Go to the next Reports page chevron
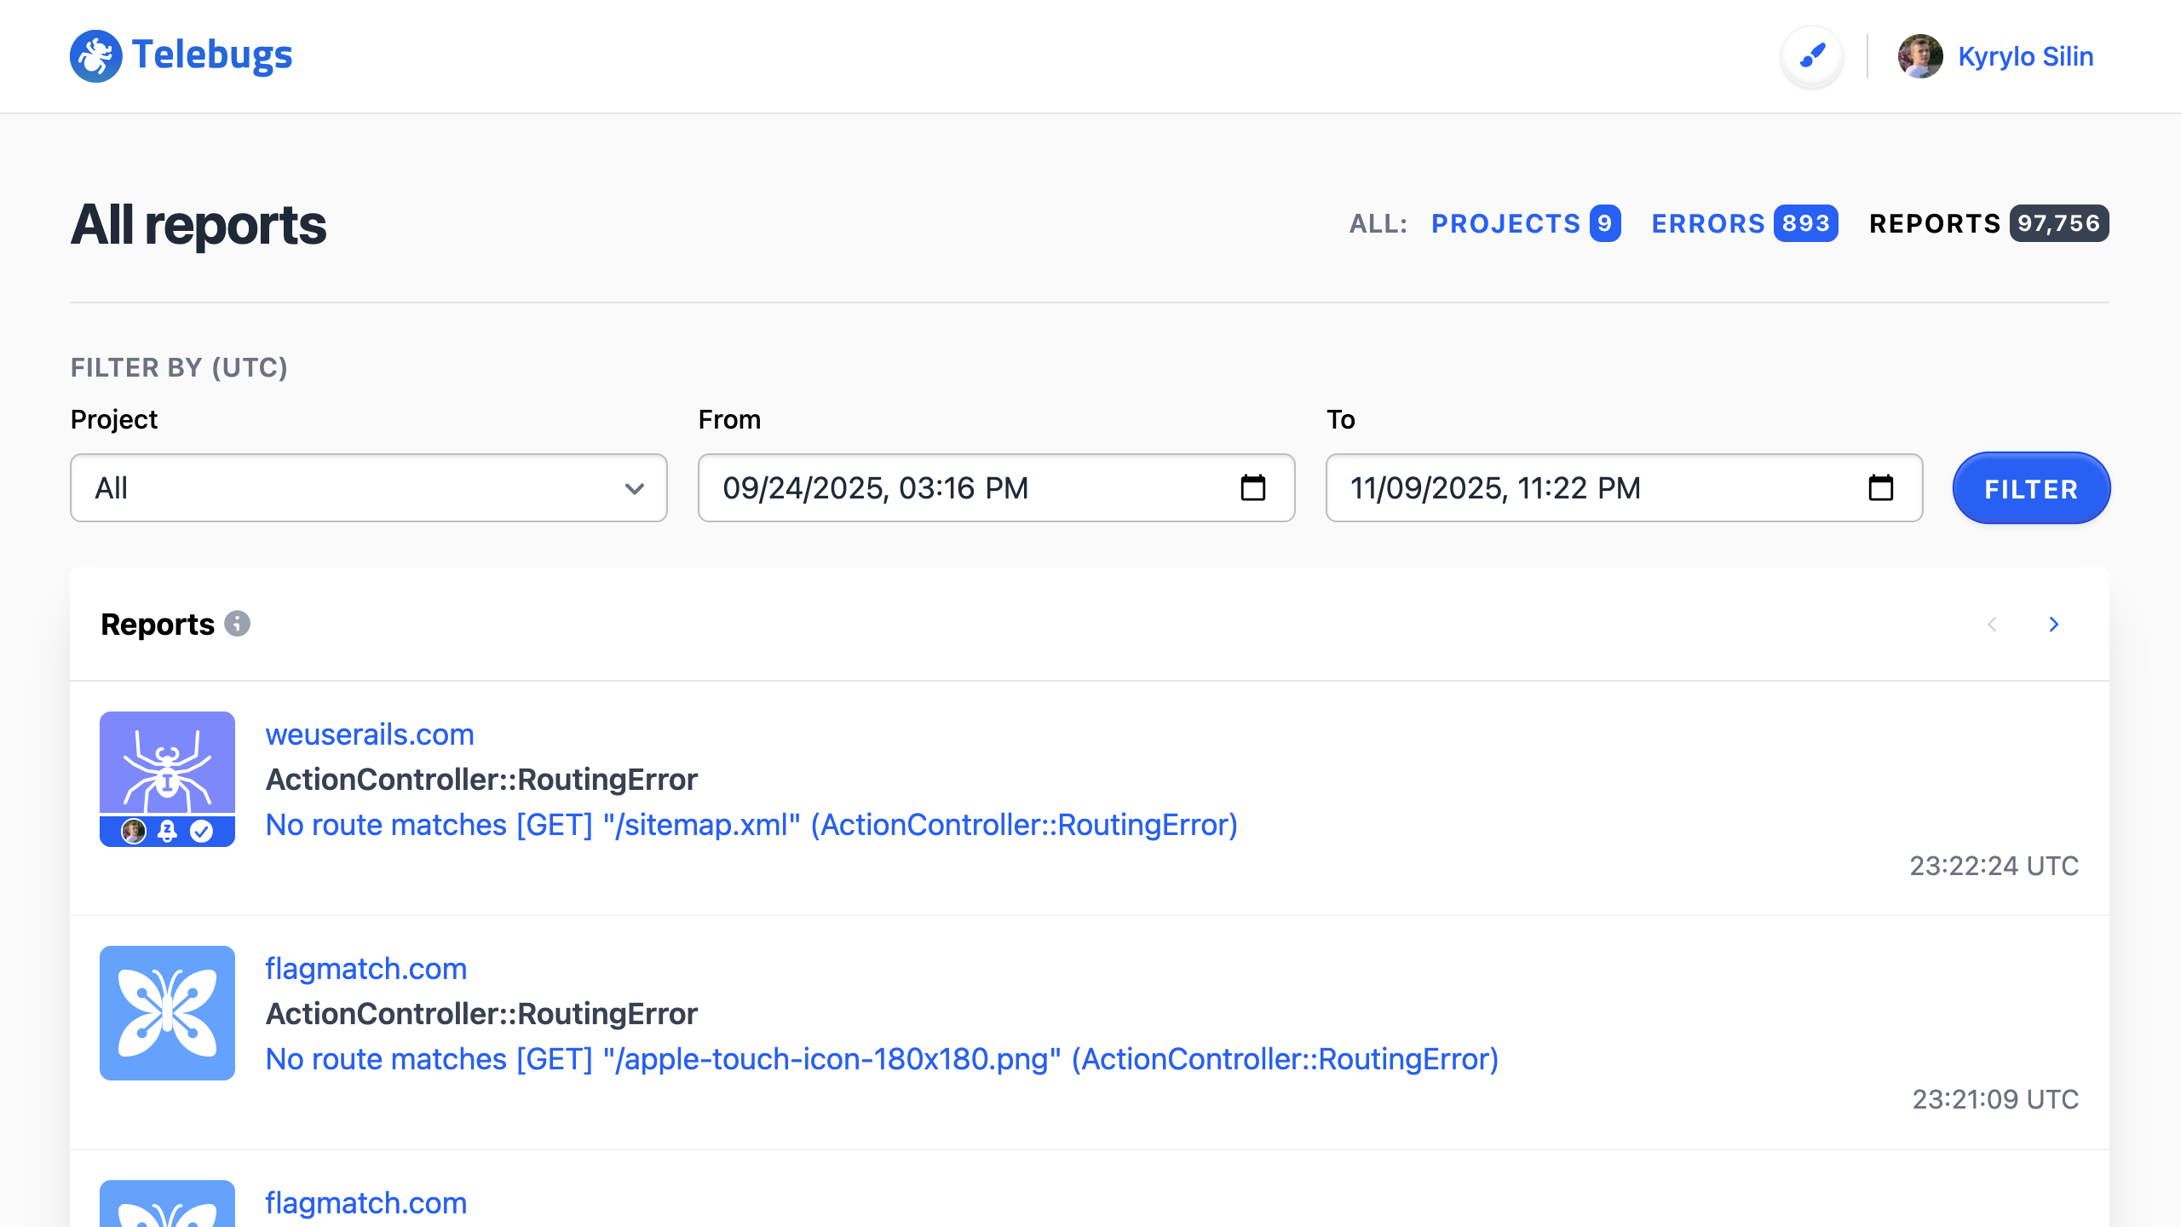Image resolution: width=2181 pixels, height=1227 pixels. point(2054,625)
